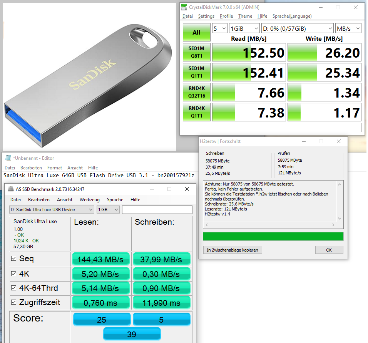Minimize the H2testw Fortschritt window
This screenshot has height=343, width=368.
[304, 141]
